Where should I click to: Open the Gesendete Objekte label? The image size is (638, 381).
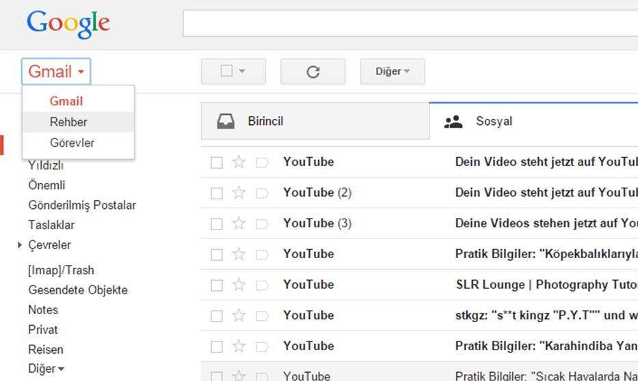click(x=78, y=290)
